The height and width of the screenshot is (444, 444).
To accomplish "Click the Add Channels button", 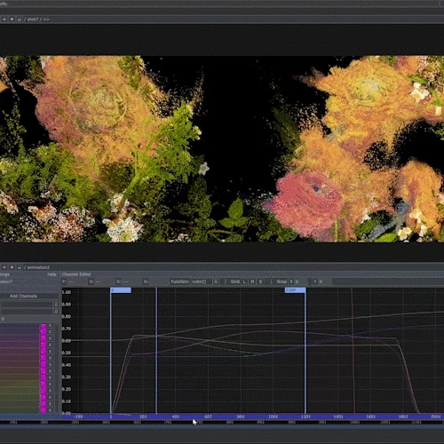I will [23, 296].
